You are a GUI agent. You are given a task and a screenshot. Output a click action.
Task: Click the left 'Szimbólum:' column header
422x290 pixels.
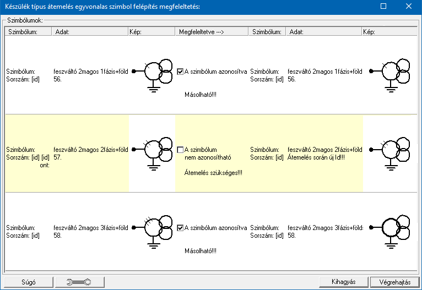[28, 32]
